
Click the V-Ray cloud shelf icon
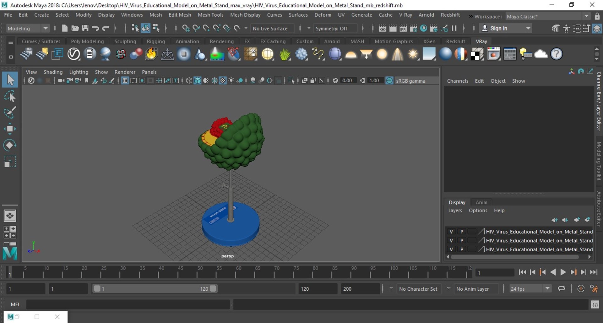point(541,54)
